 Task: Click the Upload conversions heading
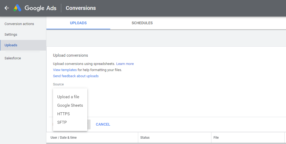[70, 55]
